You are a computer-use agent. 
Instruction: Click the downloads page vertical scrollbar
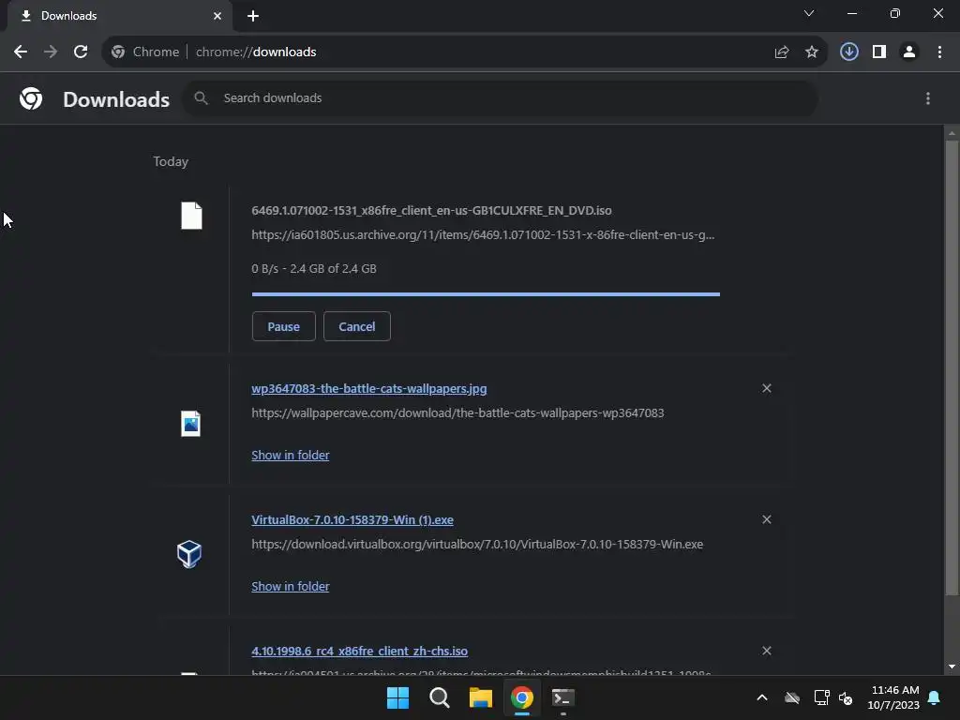pyautogui.click(x=952, y=367)
